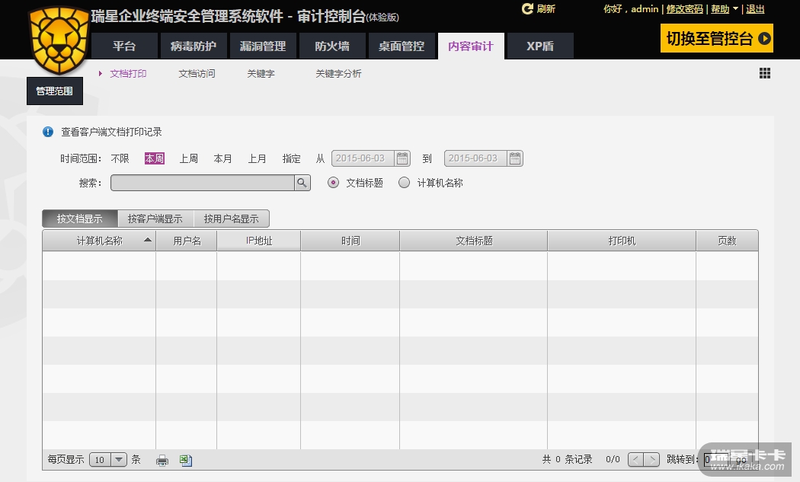Click the search magnifier icon
The image size is (800, 482).
pos(302,183)
